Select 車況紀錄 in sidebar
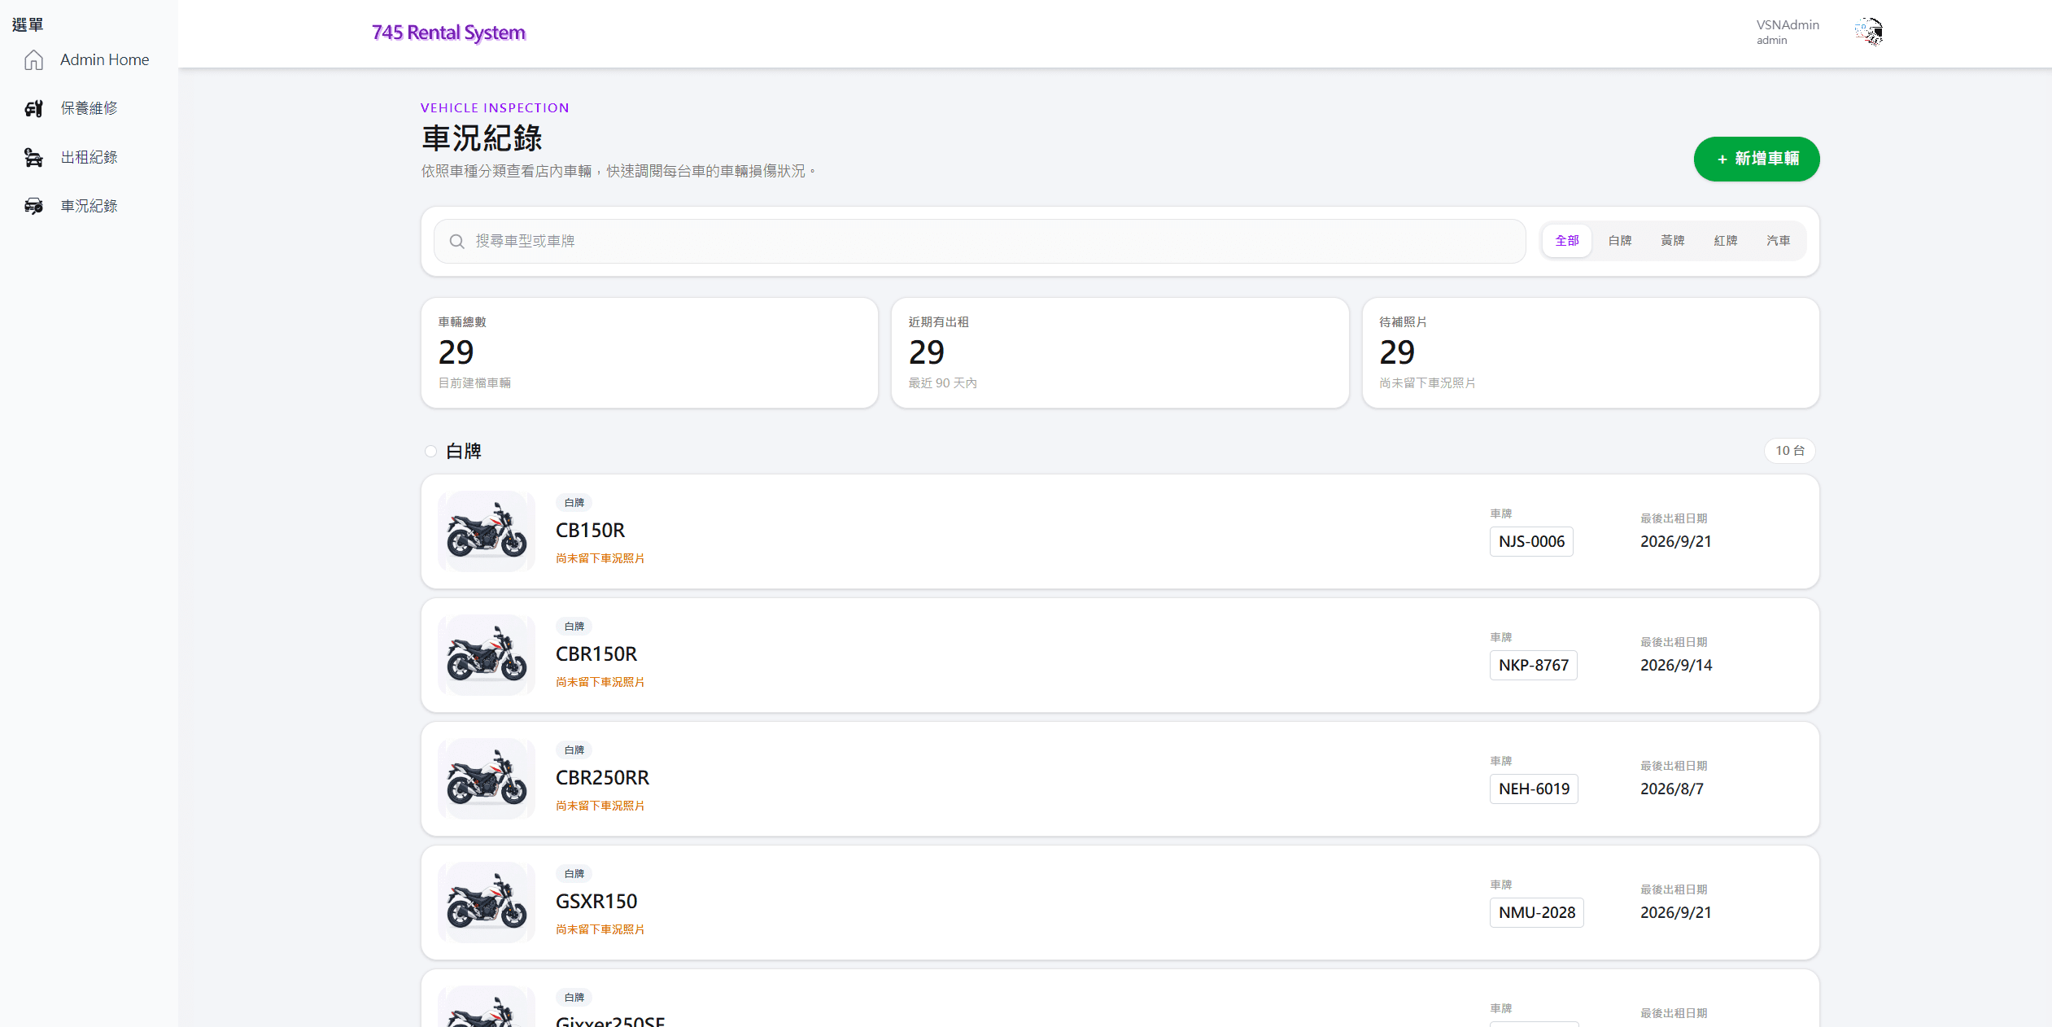 click(x=89, y=207)
